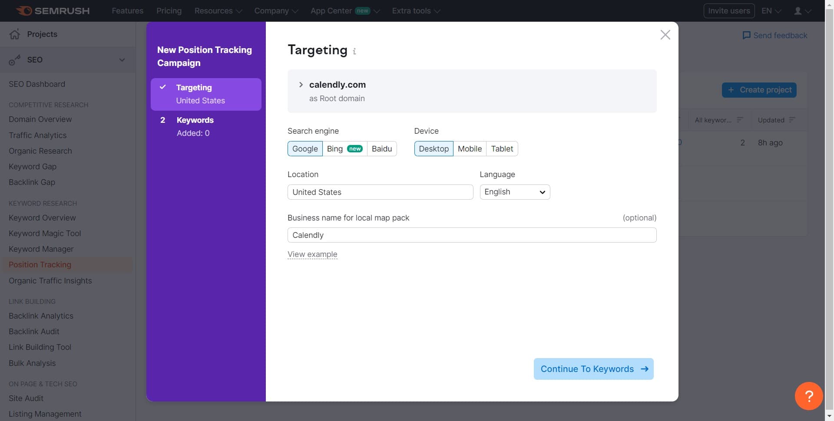Open the View example link
834x421 pixels.
(x=312, y=254)
